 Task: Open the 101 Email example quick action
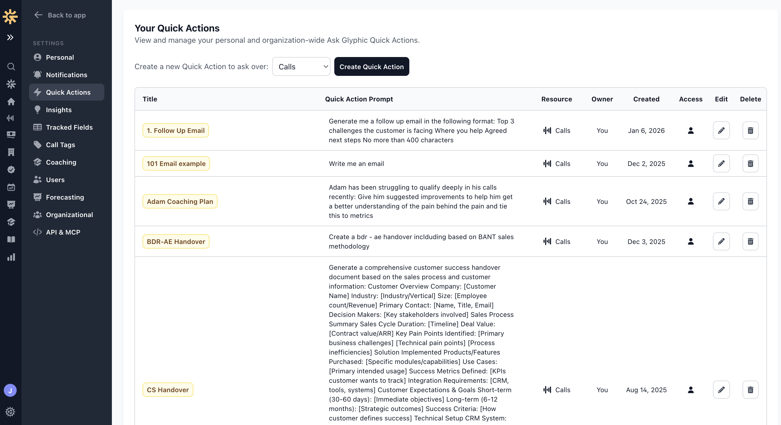click(176, 164)
